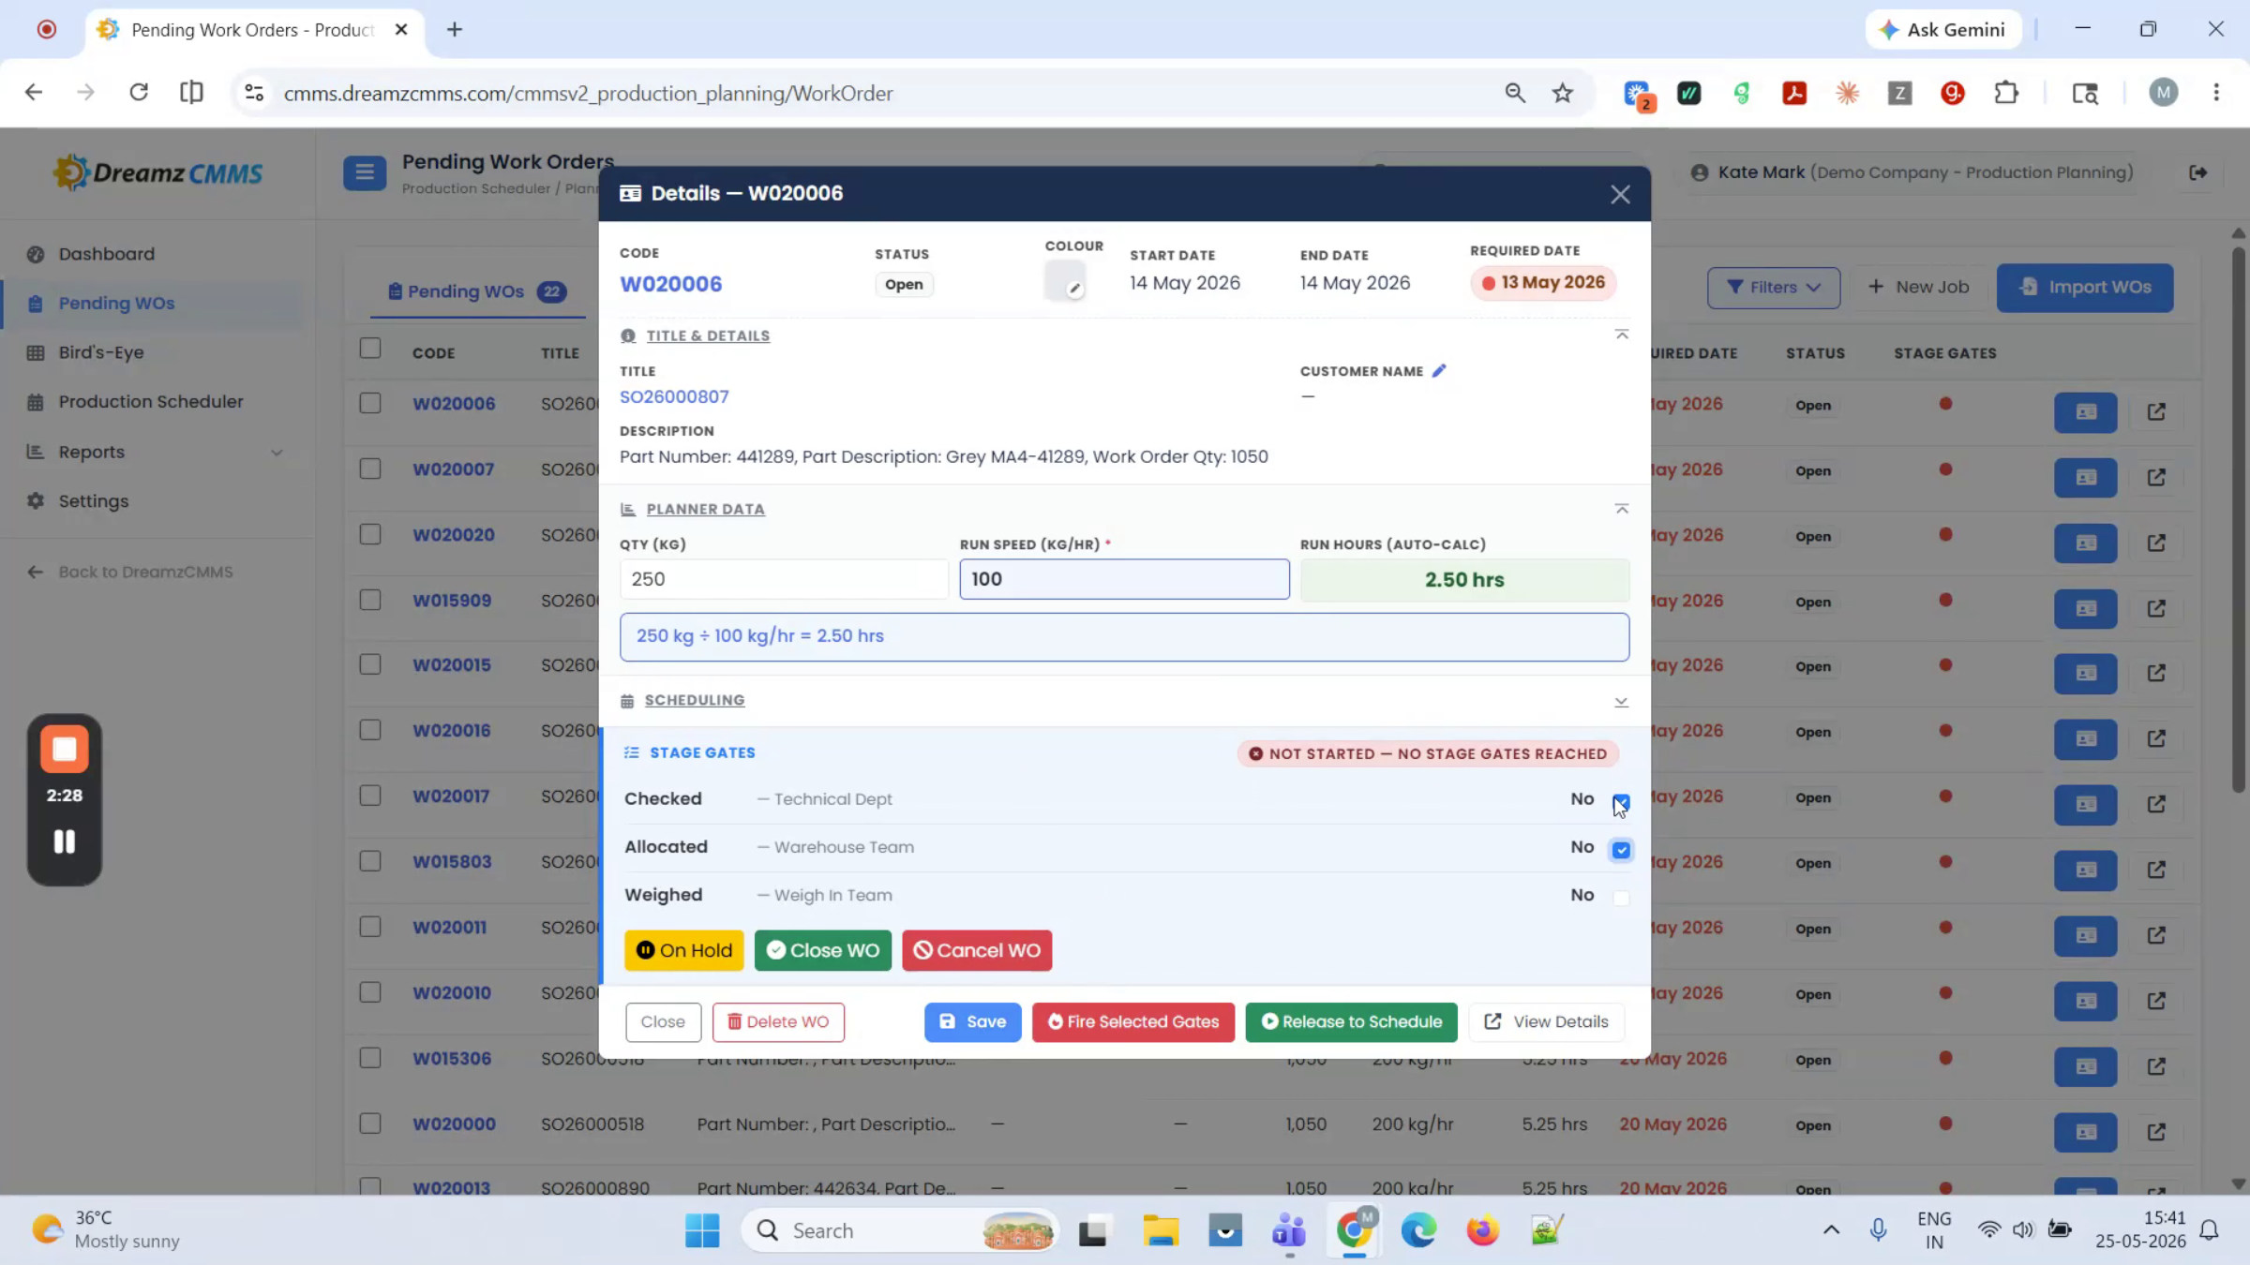Toggle the Checked stage gate checkbox
The width and height of the screenshot is (2250, 1265).
(x=1621, y=801)
